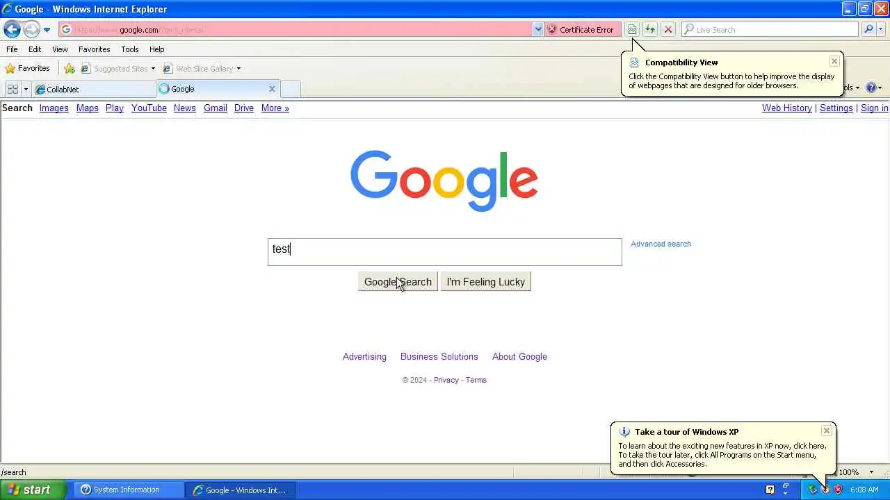The width and height of the screenshot is (890, 500).
Task: Open the search provider options dropdown
Action: pyautogui.click(x=881, y=29)
